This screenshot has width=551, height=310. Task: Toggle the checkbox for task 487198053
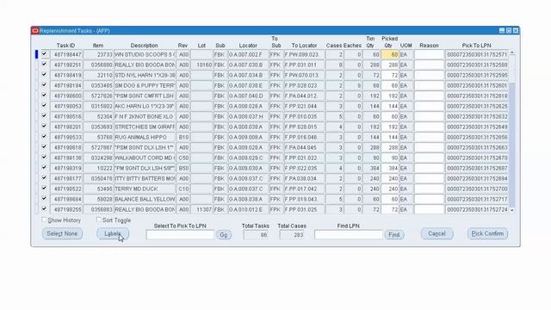click(44, 105)
